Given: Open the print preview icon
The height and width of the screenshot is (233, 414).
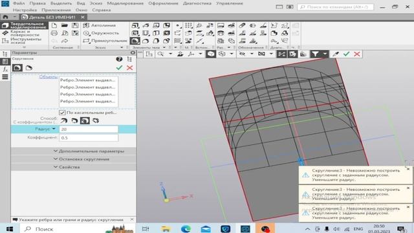Looking at the screenshot, I should coord(65,33).
